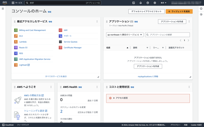Image resolution: width=204 pixels, height=127 pixels.
Task: Open the settings gear in header
Action: (x=155, y=3)
